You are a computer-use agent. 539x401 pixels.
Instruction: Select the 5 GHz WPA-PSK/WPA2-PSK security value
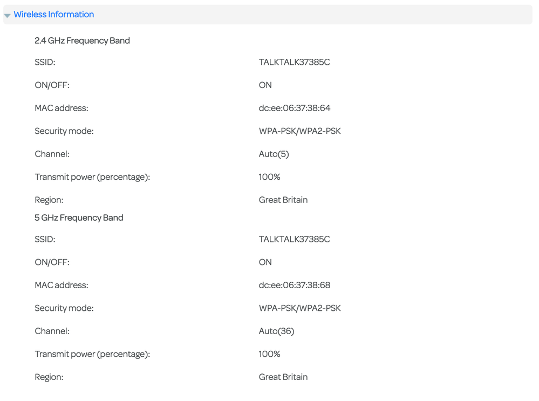[299, 308]
